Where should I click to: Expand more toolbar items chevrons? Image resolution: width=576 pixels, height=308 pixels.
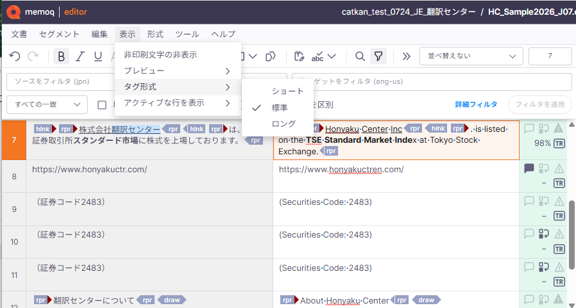pyautogui.click(x=406, y=56)
